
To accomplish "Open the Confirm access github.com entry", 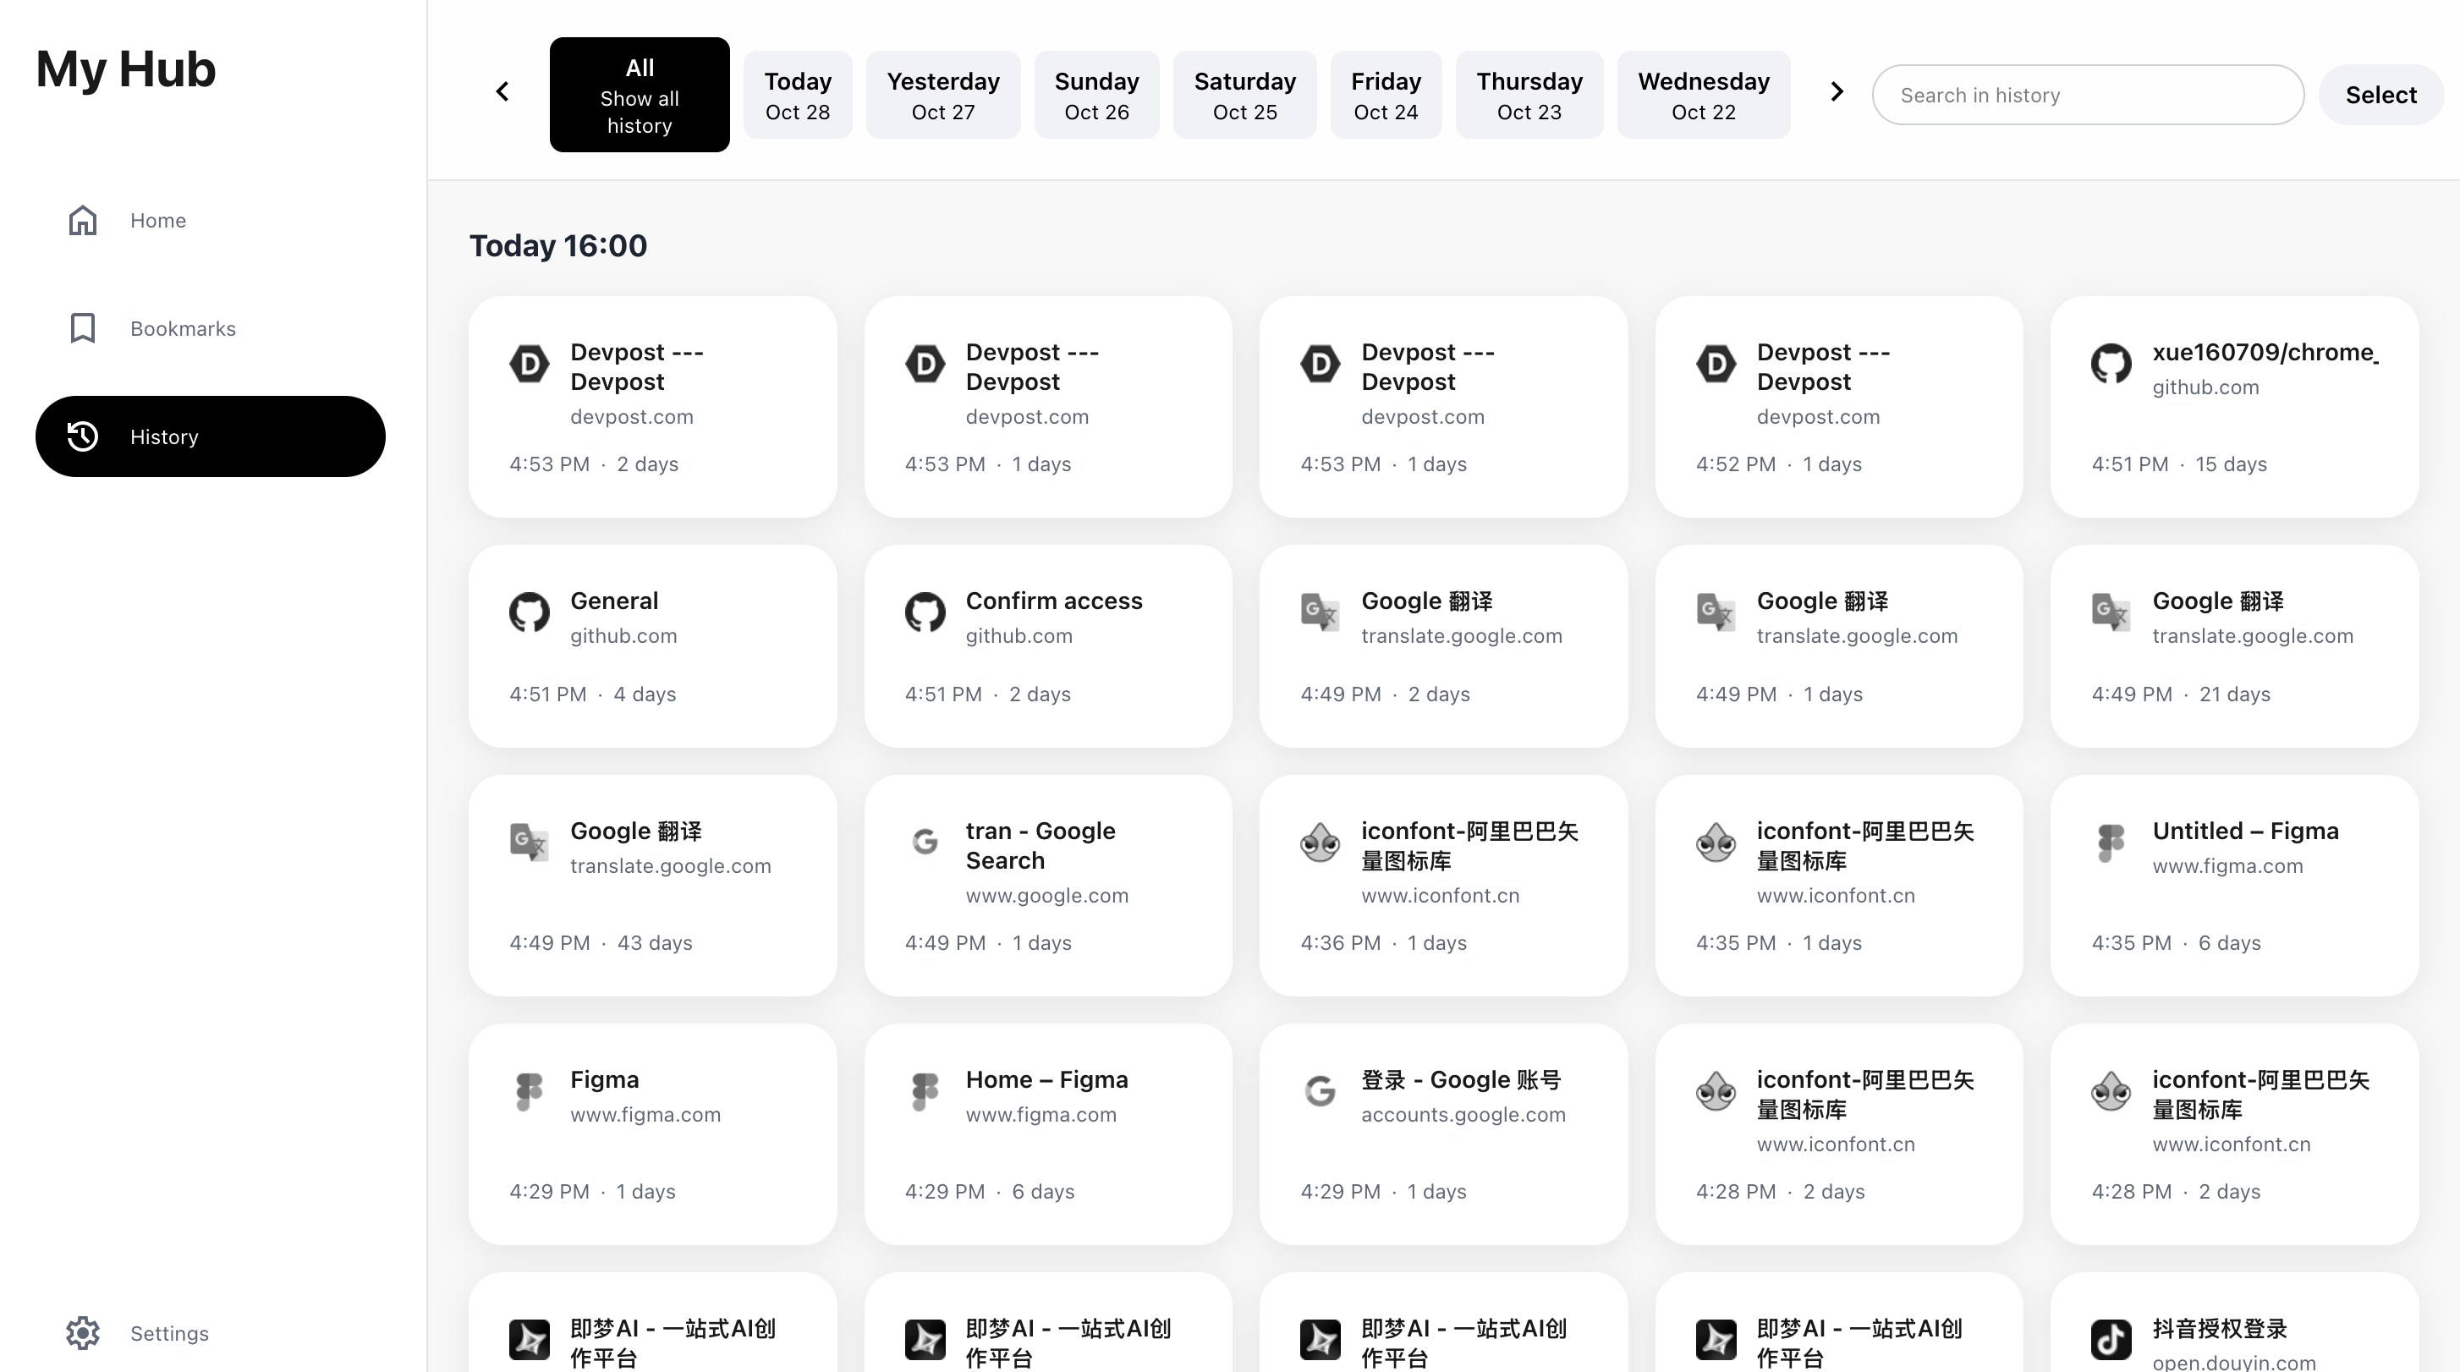I will (x=1047, y=645).
